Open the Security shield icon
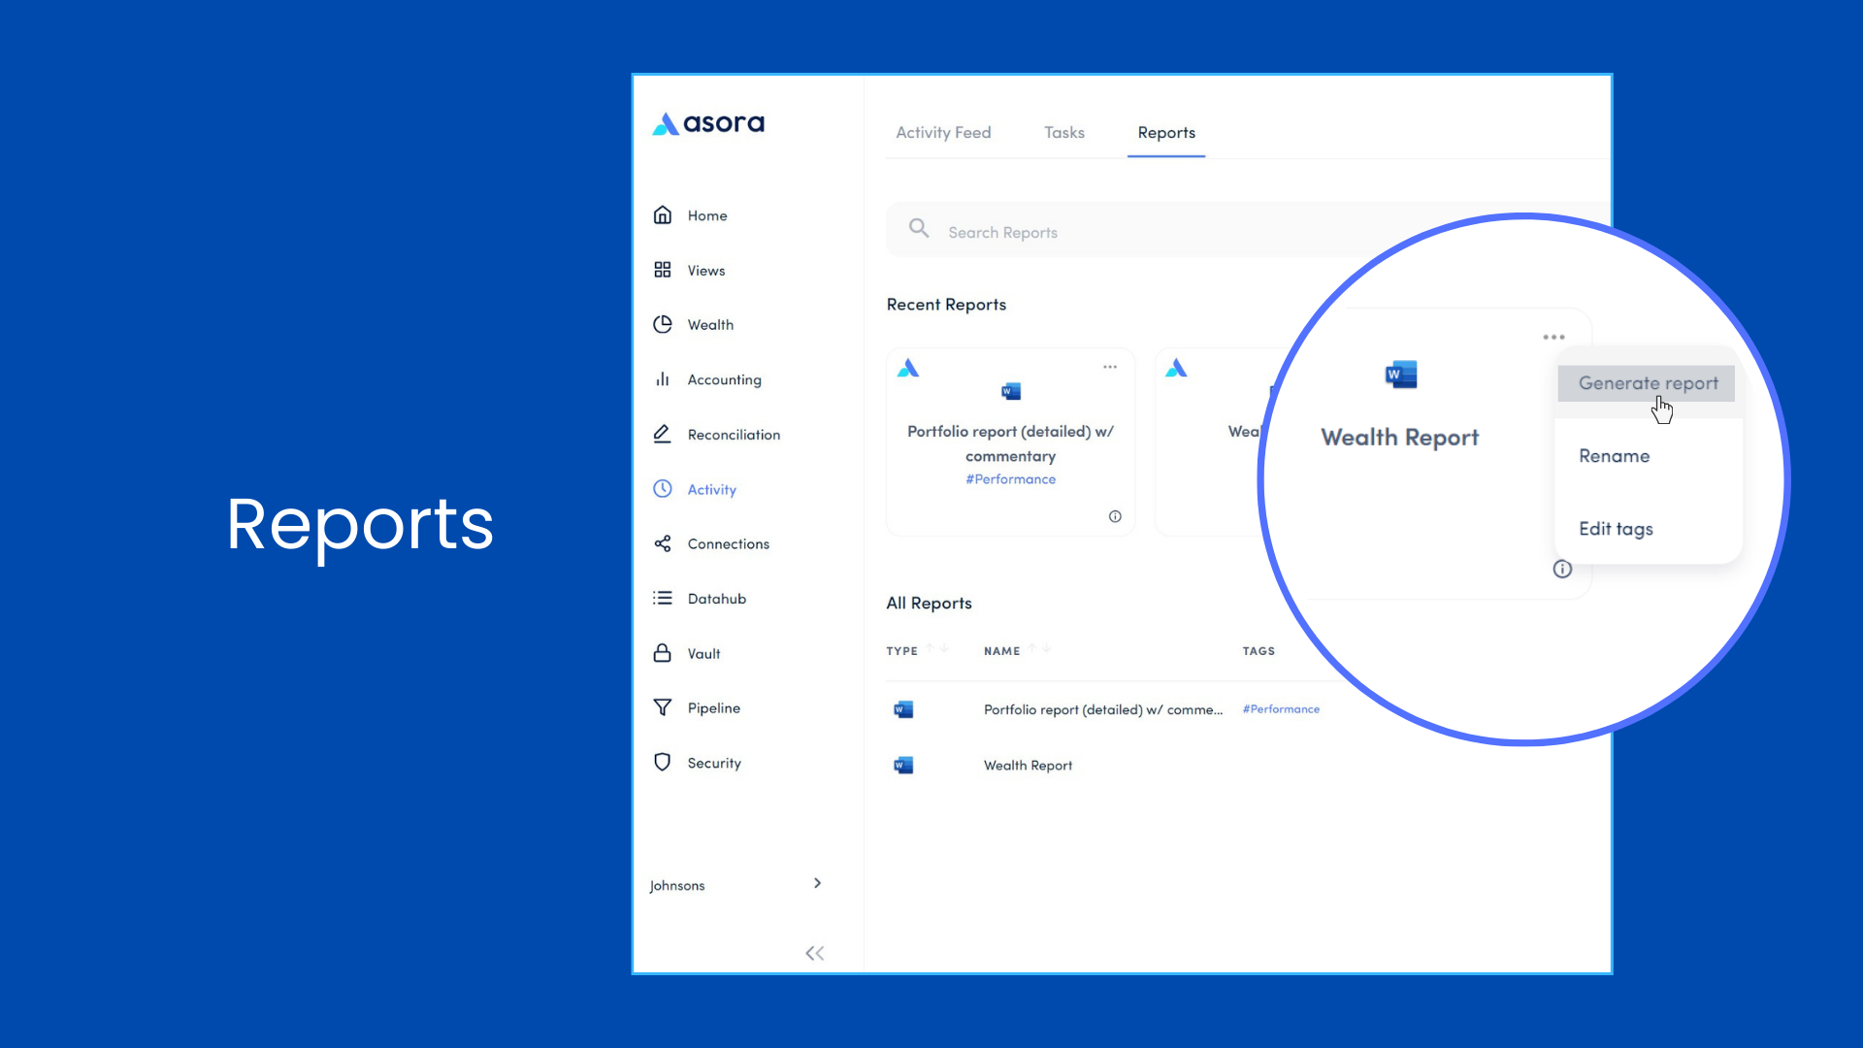The width and height of the screenshot is (1863, 1048). tap(663, 763)
